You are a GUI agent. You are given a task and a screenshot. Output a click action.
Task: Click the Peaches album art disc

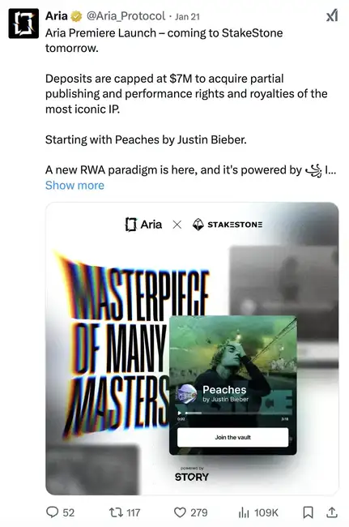click(x=187, y=394)
